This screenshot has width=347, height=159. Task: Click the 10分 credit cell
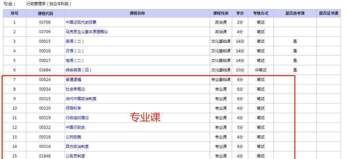point(240,70)
